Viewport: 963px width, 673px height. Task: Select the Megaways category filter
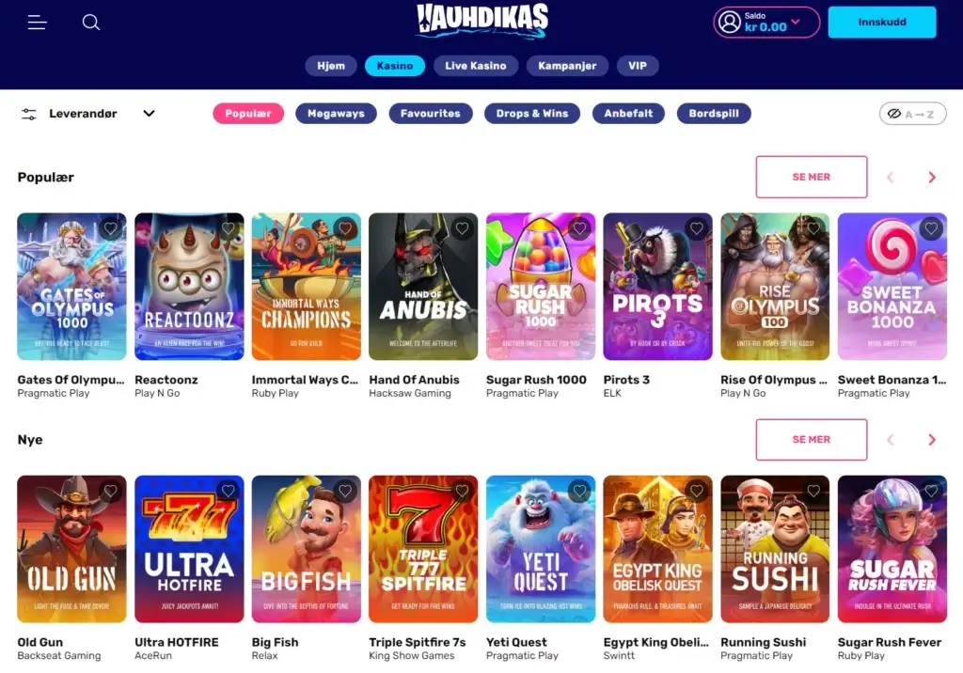click(336, 114)
